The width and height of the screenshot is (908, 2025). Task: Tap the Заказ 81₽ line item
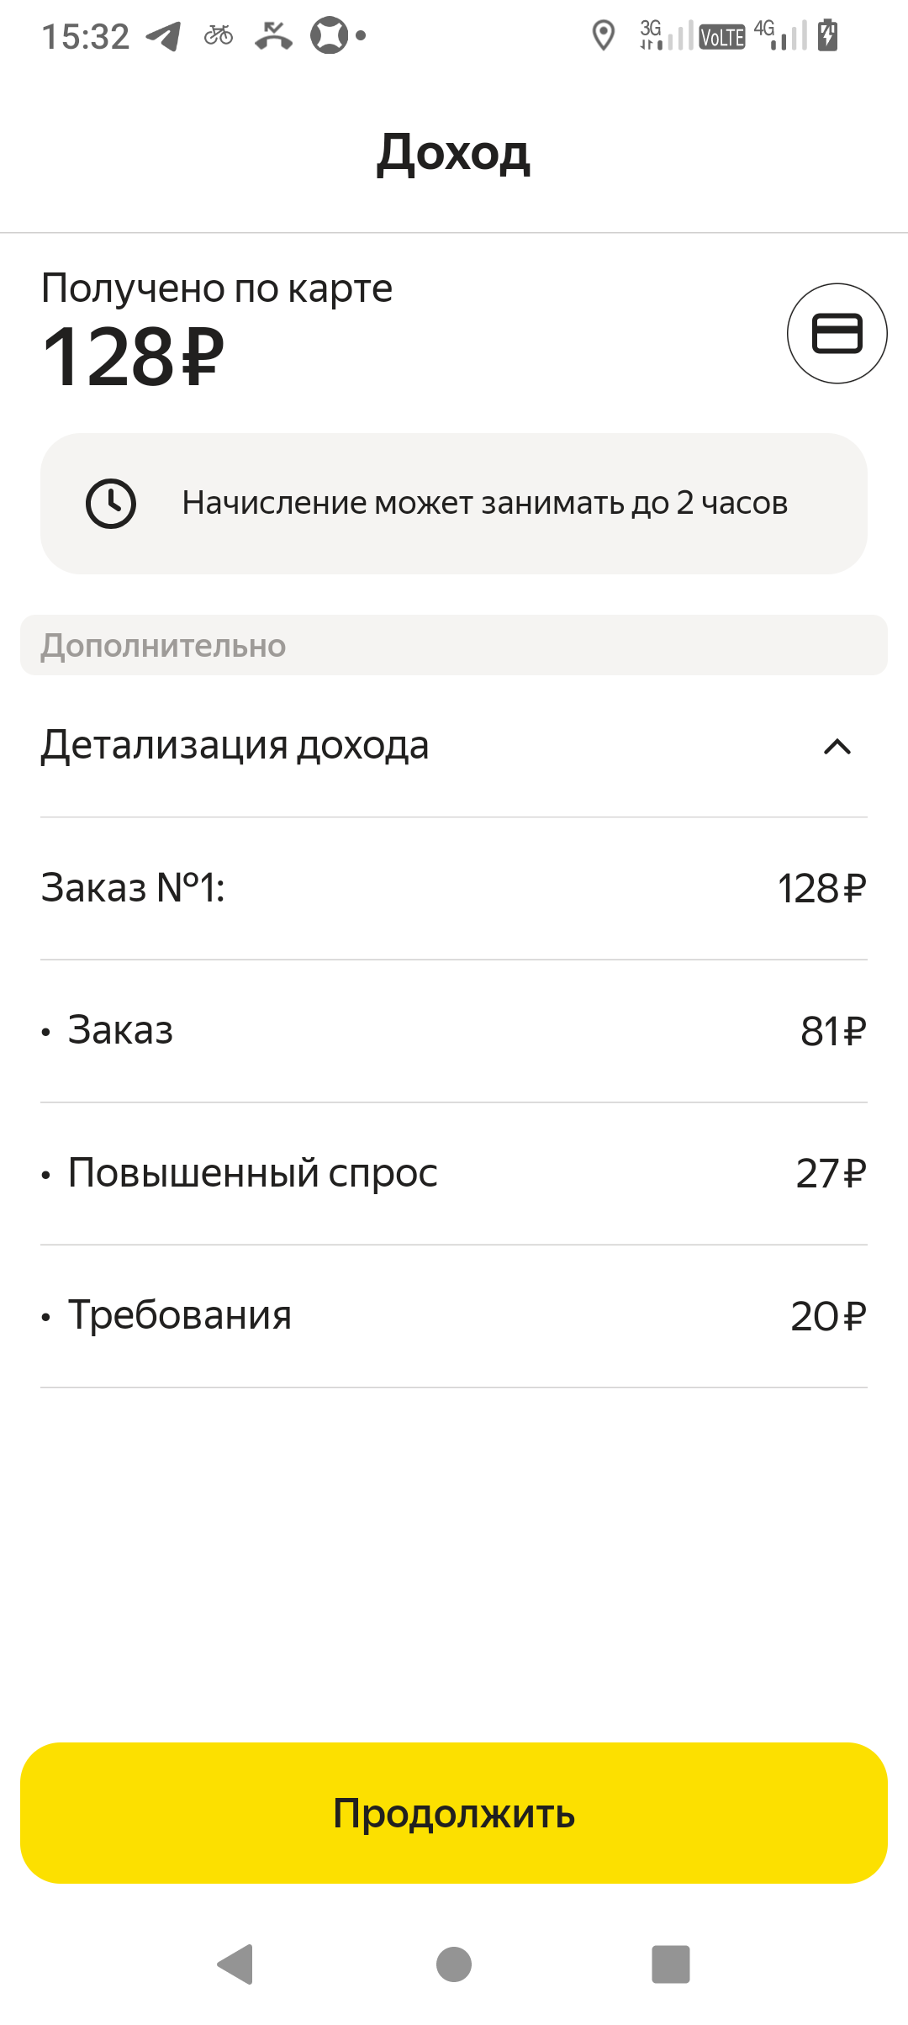point(454,1031)
